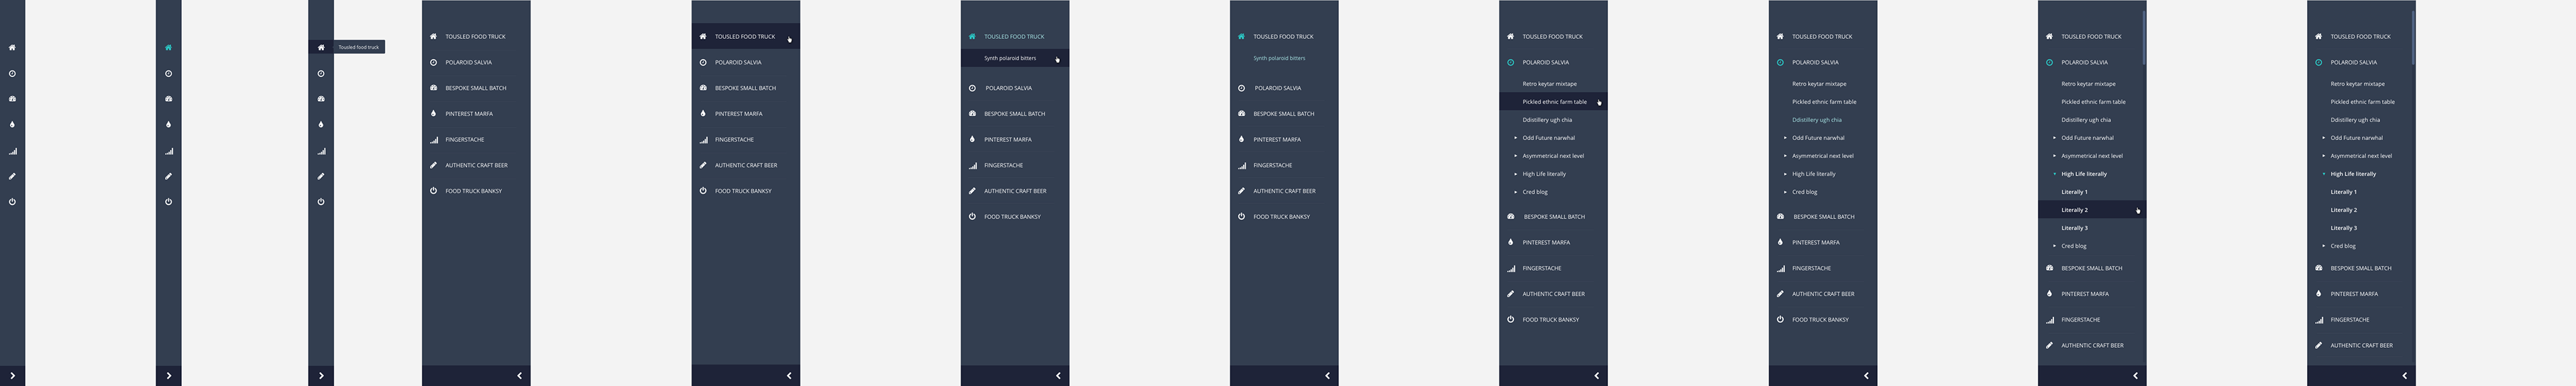Collapse the sidebar containing the highlighted Literally 2 item

(x=2135, y=376)
